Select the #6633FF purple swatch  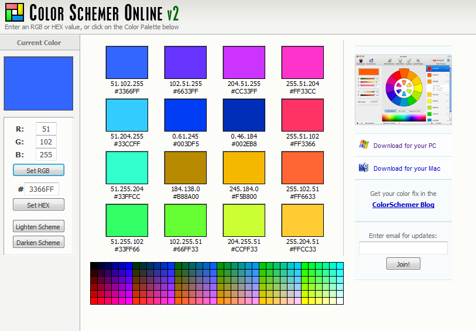click(x=186, y=63)
